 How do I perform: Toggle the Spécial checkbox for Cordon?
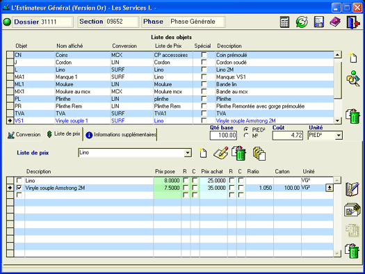coord(204,62)
